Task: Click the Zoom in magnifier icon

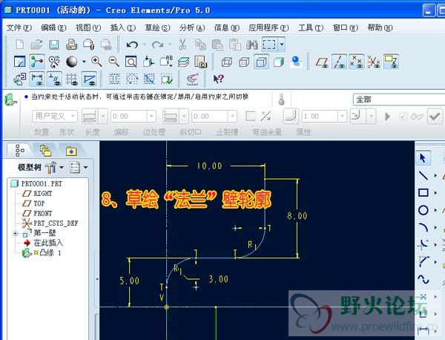Action: click(96, 62)
